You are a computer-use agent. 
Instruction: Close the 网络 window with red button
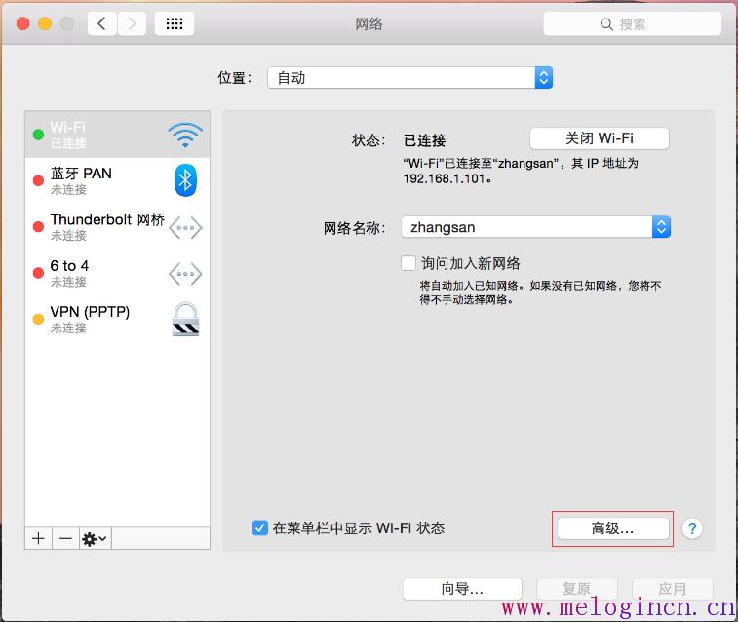click(23, 23)
